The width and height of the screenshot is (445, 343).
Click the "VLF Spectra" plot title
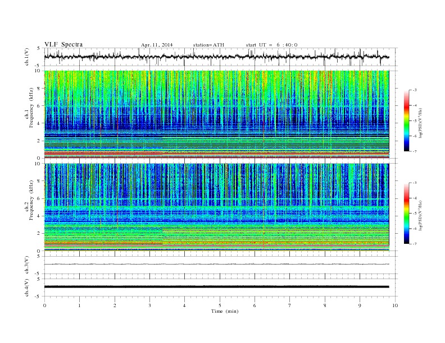63,44
